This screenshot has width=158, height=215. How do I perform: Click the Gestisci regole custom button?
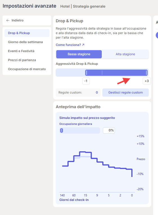click(x=125, y=92)
